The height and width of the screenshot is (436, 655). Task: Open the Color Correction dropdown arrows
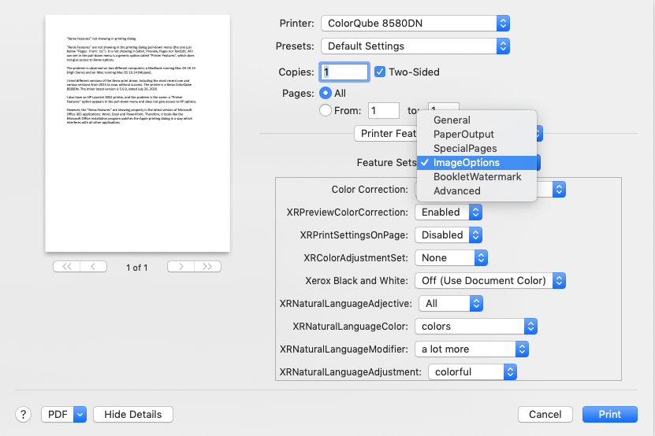[559, 190]
